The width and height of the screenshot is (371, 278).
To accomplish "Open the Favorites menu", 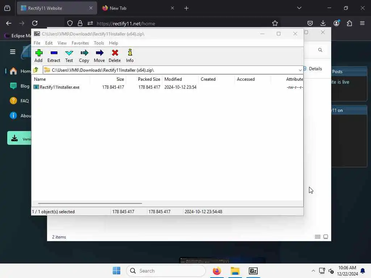I will [80, 43].
